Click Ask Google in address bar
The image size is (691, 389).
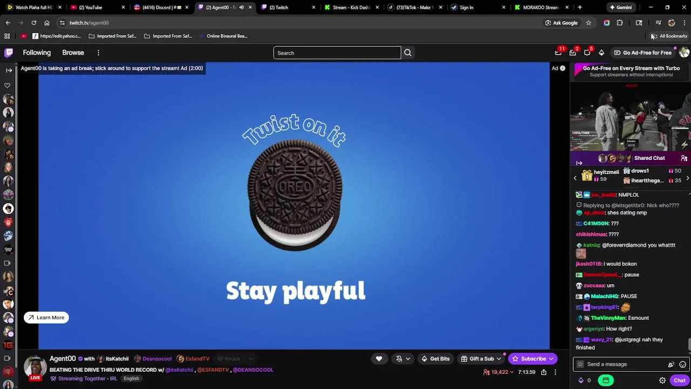(x=561, y=23)
